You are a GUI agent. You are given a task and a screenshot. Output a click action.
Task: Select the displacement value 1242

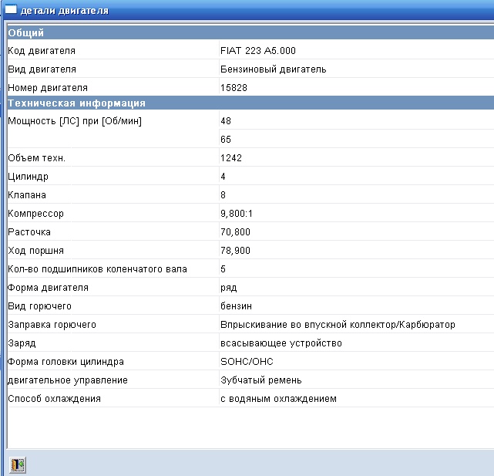(x=231, y=158)
